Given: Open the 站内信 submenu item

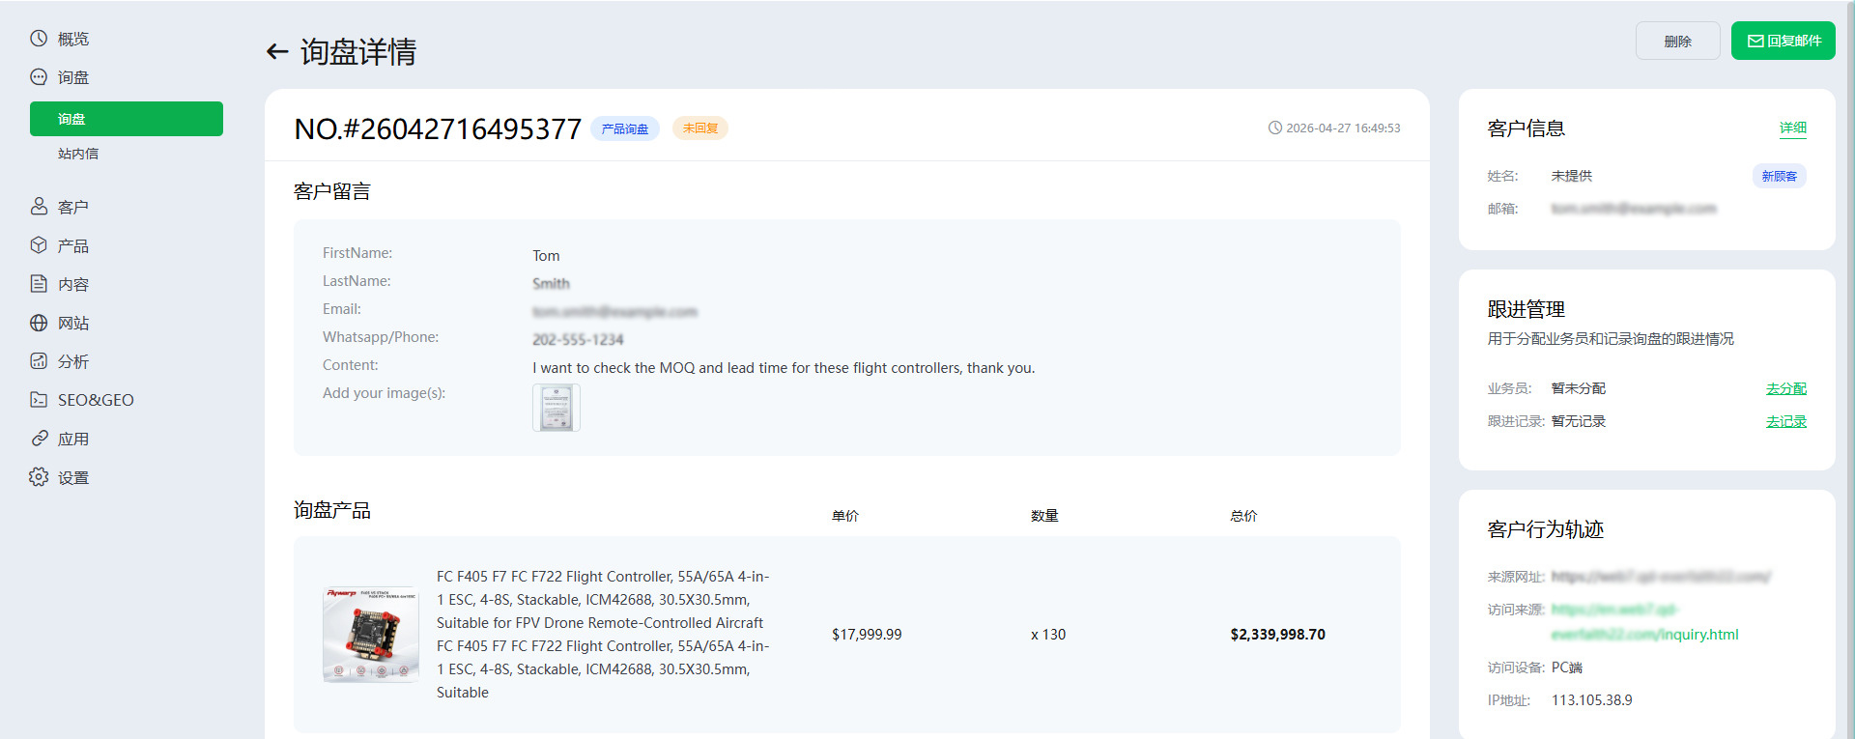Looking at the screenshot, I should tap(78, 154).
